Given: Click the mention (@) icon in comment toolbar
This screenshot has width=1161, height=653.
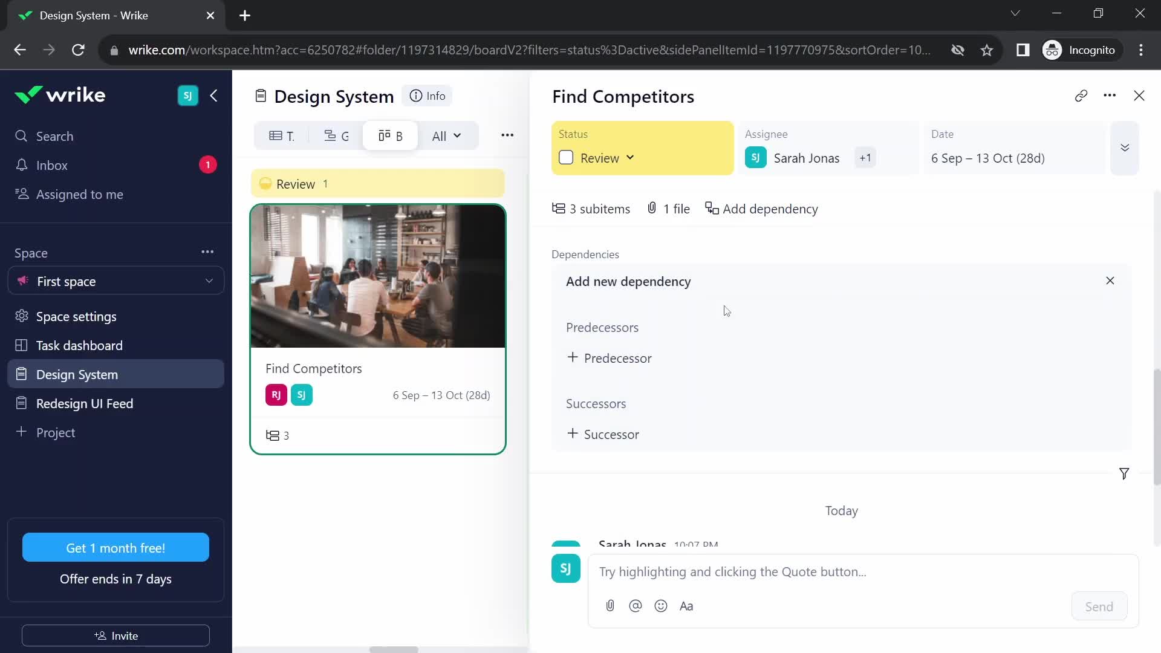Looking at the screenshot, I should click(636, 605).
